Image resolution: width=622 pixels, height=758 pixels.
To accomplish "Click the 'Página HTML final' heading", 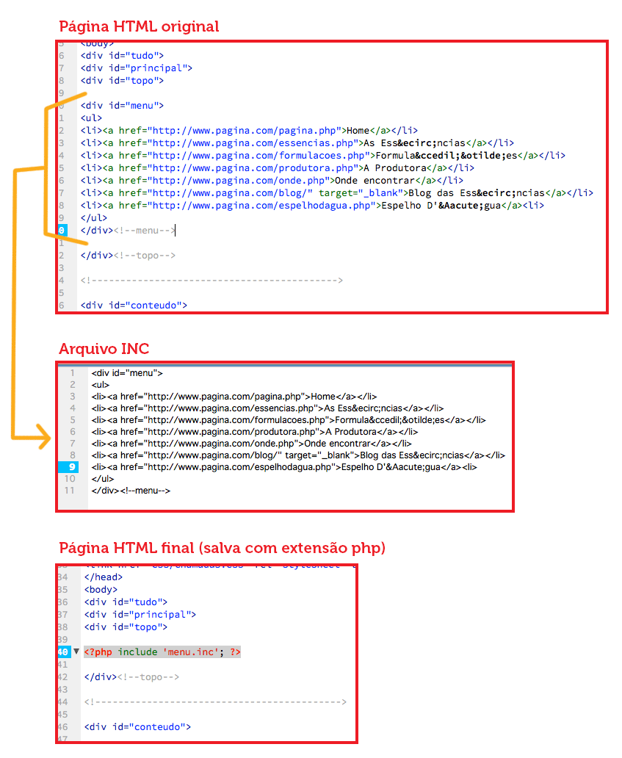I will (x=223, y=548).
